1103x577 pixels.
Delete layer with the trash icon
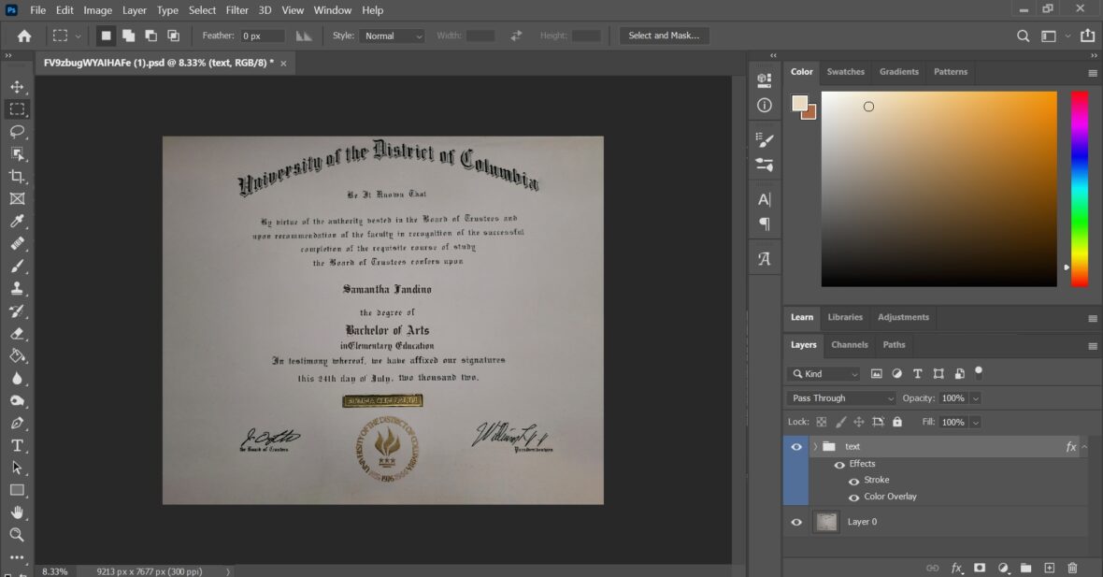click(x=1072, y=568)
